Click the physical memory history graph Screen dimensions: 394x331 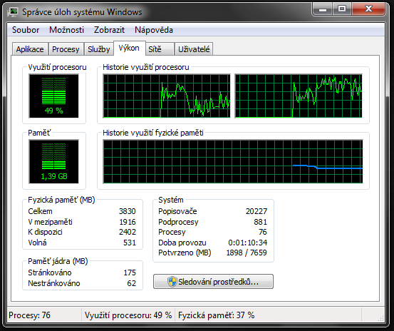pos(233,161)
